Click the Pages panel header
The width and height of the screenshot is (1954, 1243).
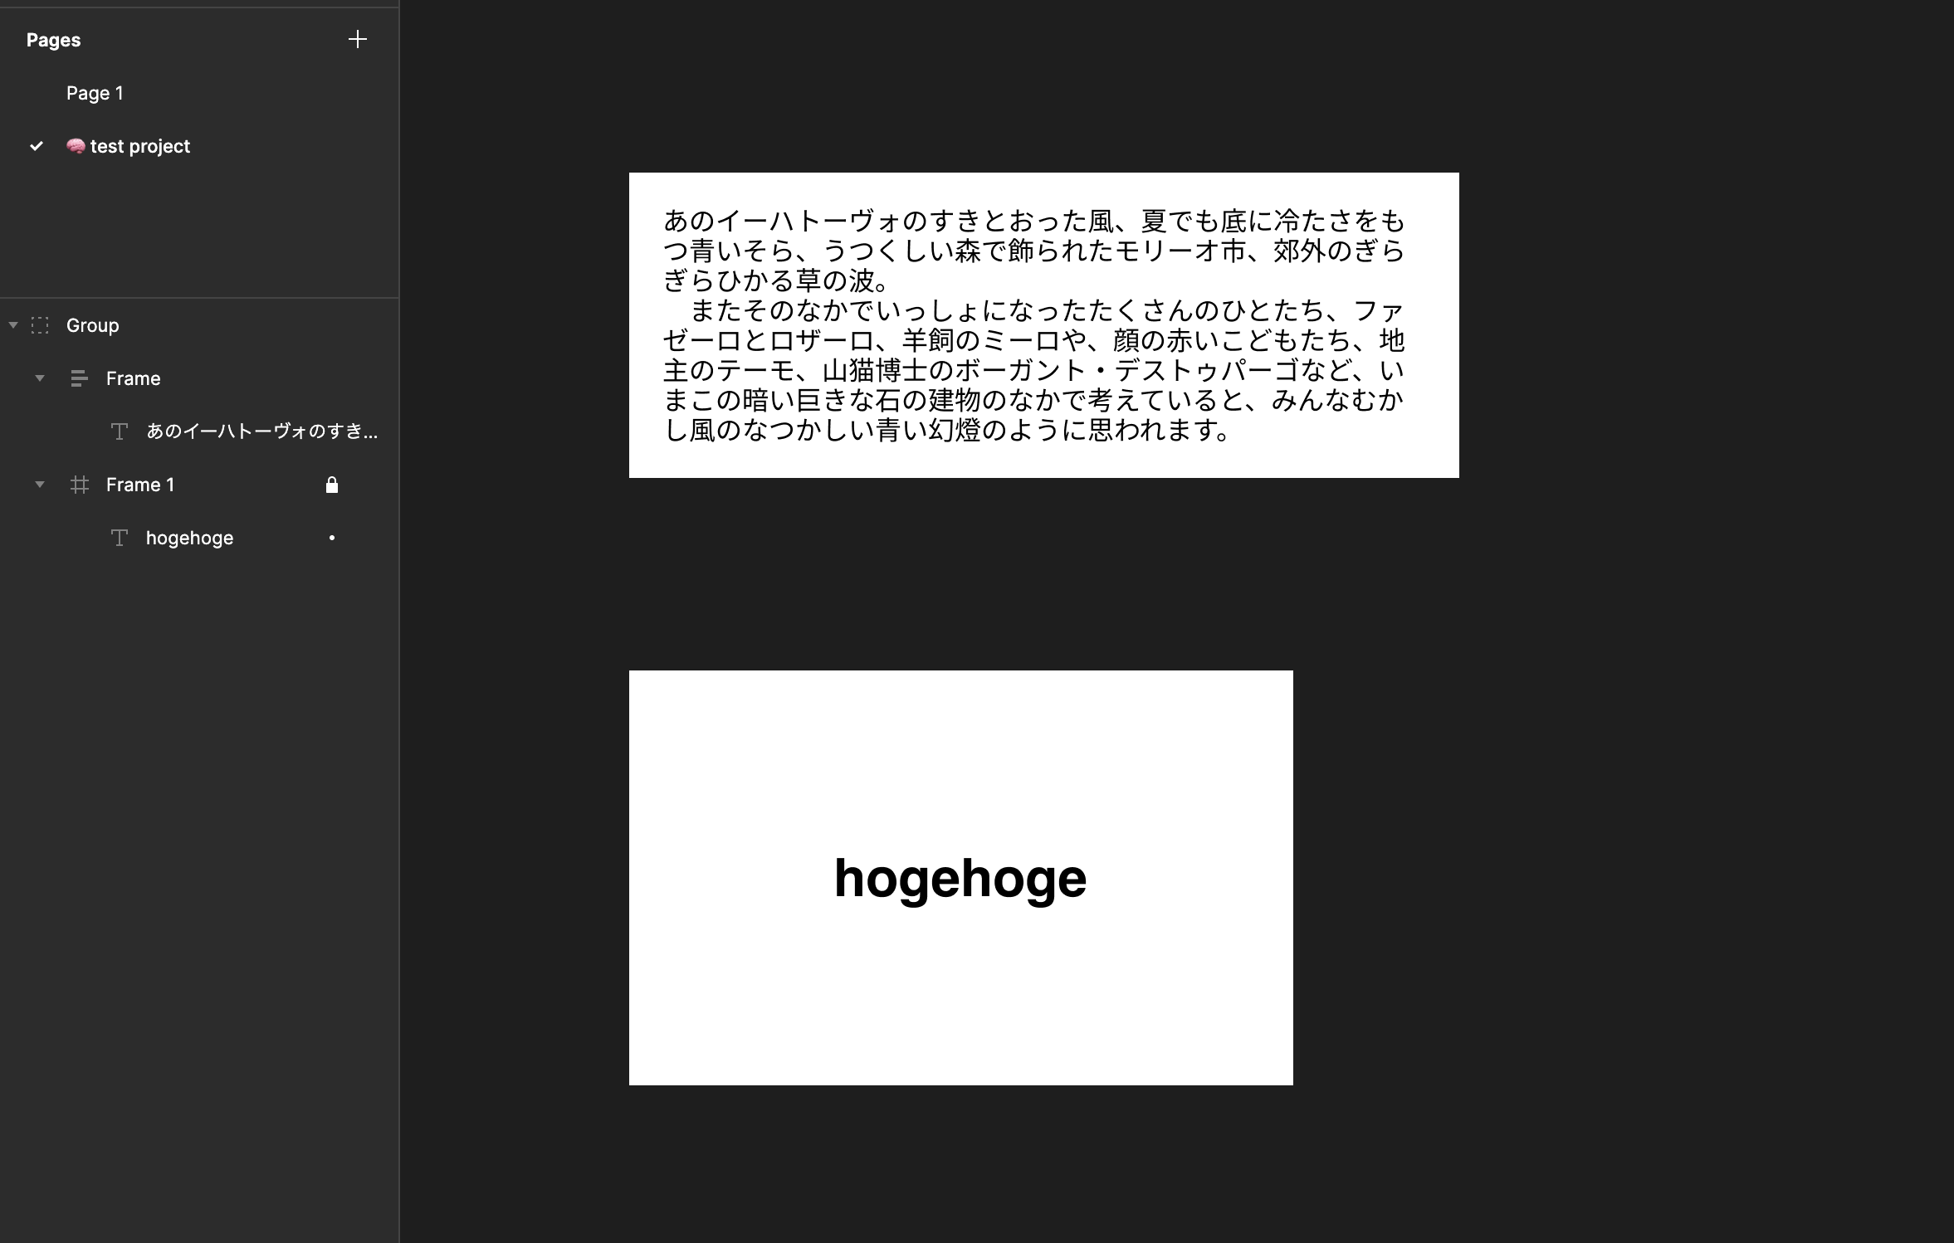click(x=53, y=40)
